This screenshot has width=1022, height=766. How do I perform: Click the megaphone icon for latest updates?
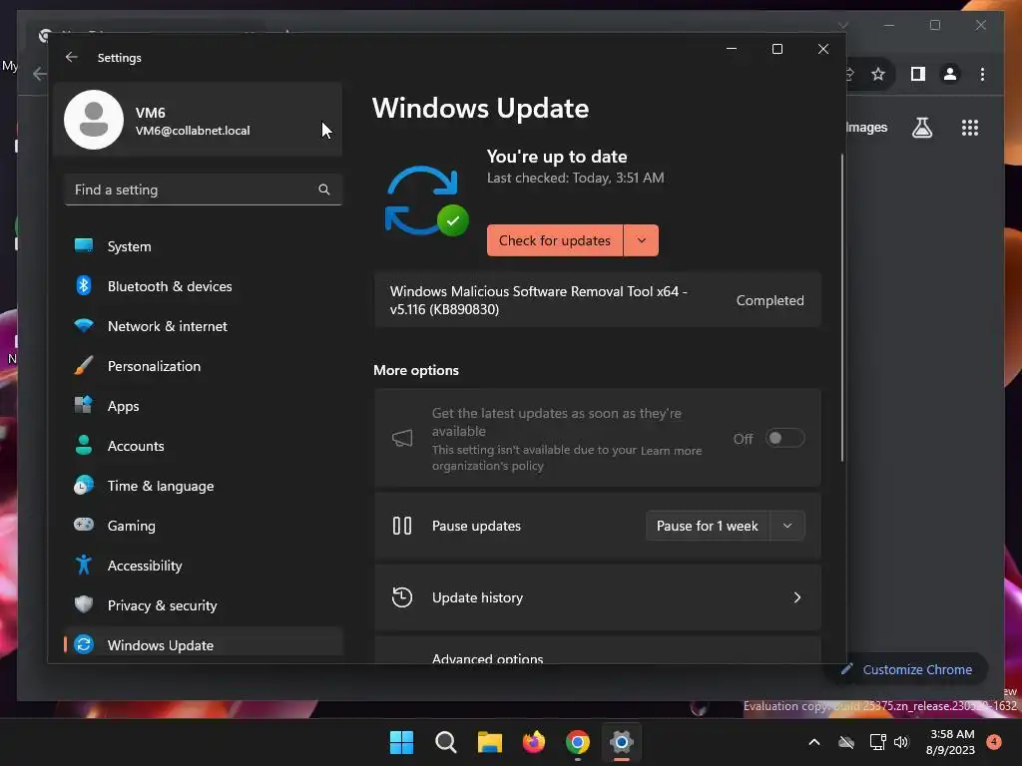(x=402, y=439)
